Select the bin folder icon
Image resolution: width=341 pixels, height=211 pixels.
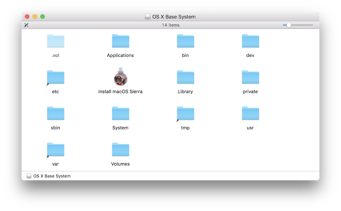pyautogui.click(x=185, y=41)
